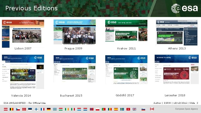The image size is (201, 113).
Task: Click the "Krakow 2011" caption
Action: [126, 49]
